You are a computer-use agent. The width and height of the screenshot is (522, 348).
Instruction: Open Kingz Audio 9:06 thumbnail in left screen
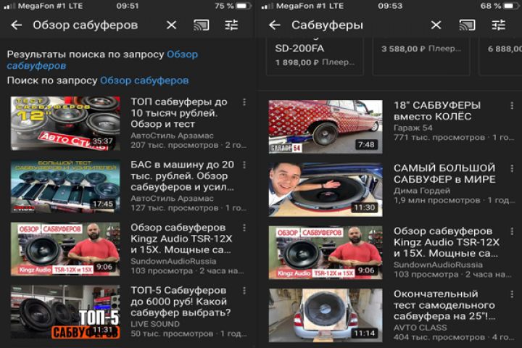[65, 249]
